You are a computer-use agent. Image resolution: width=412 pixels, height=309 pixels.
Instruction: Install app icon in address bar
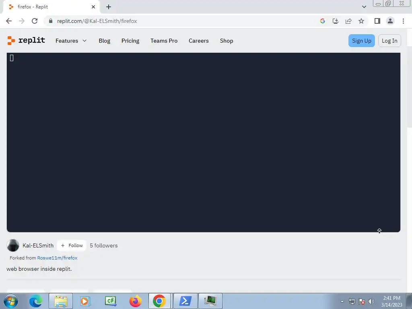(x=336, y=21)
